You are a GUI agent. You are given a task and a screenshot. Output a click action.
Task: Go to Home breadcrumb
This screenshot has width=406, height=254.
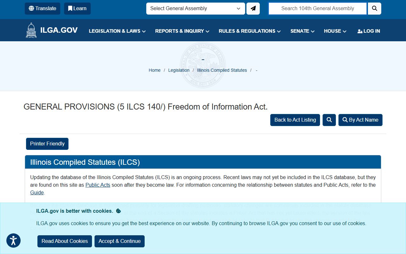pos(154,70)
